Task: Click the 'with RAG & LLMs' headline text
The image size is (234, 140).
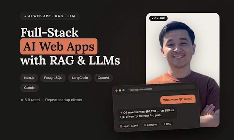Action: click(70, 61)
